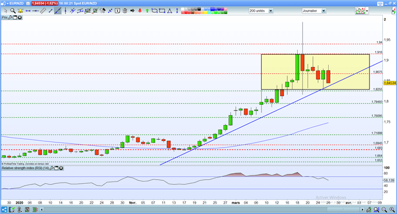Close the Prix price panel
Viewport: 397px width, 214px height.
pyautogui.click(x=19, y=17)
